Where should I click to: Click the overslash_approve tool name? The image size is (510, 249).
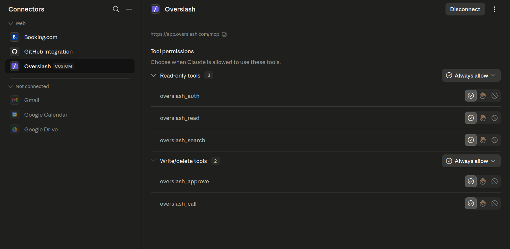[x=184, y=181]
